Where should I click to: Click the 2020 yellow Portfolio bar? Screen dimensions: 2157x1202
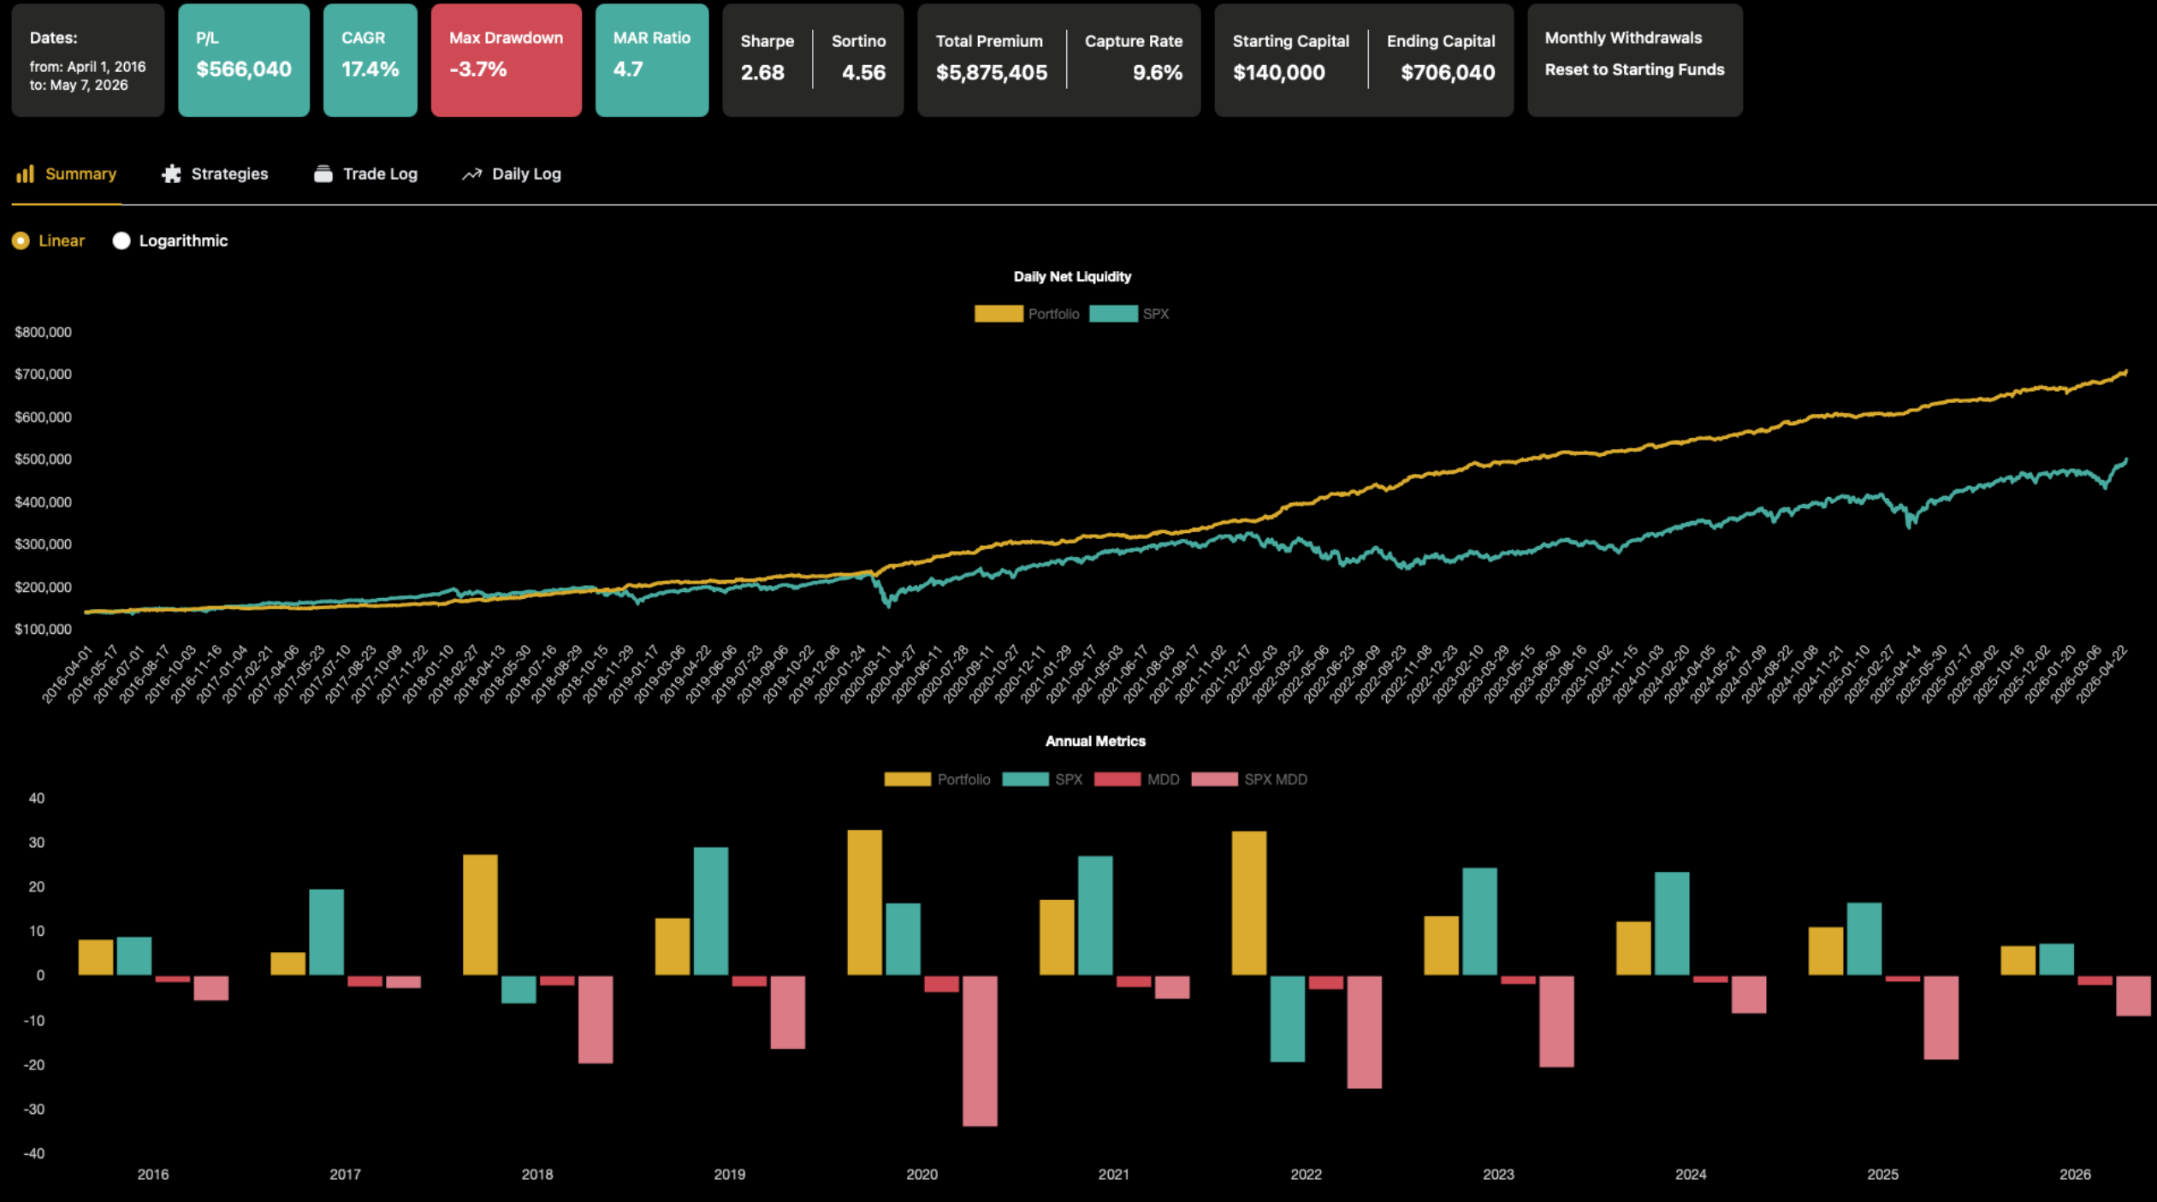click(x=864, y=903)
